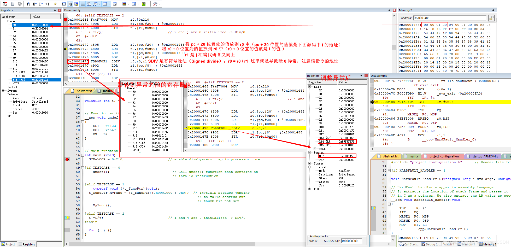Image resolution: width=511 pixels, height=247 pixels.
Task: Toggle the Registers Window toolbar icon
Action: tap(83, 4)
